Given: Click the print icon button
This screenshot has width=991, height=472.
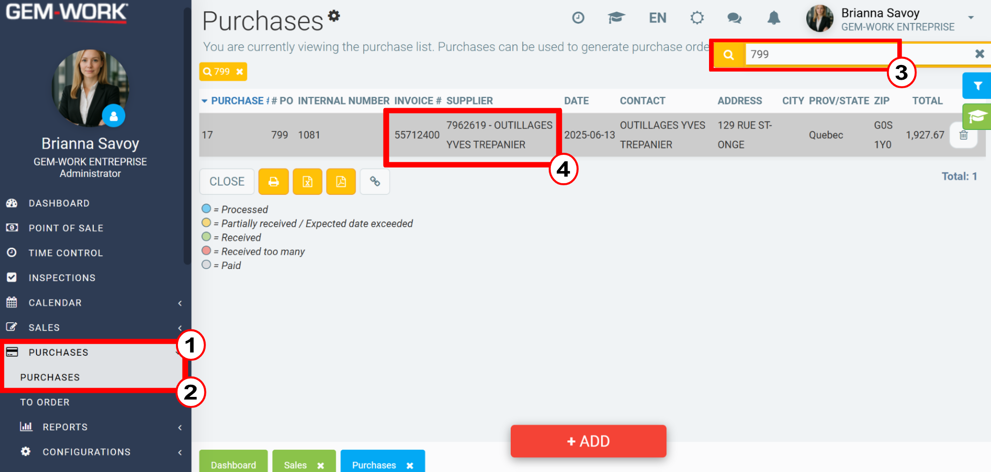Looking at the screenshot, I should [273, 182].
